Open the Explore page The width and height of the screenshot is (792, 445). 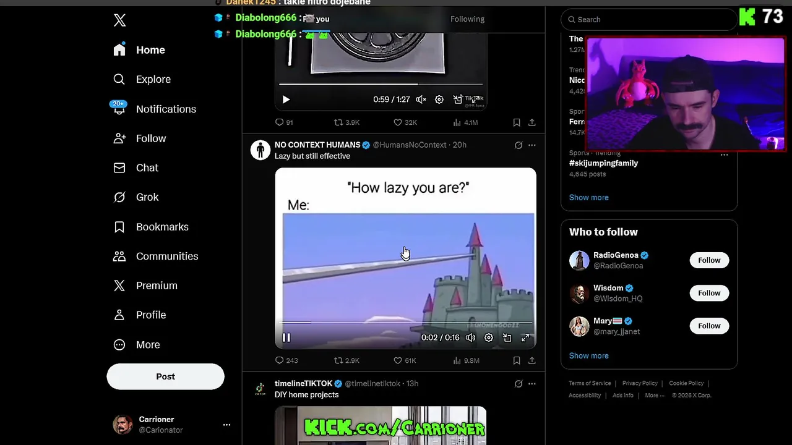coord(142,79)
